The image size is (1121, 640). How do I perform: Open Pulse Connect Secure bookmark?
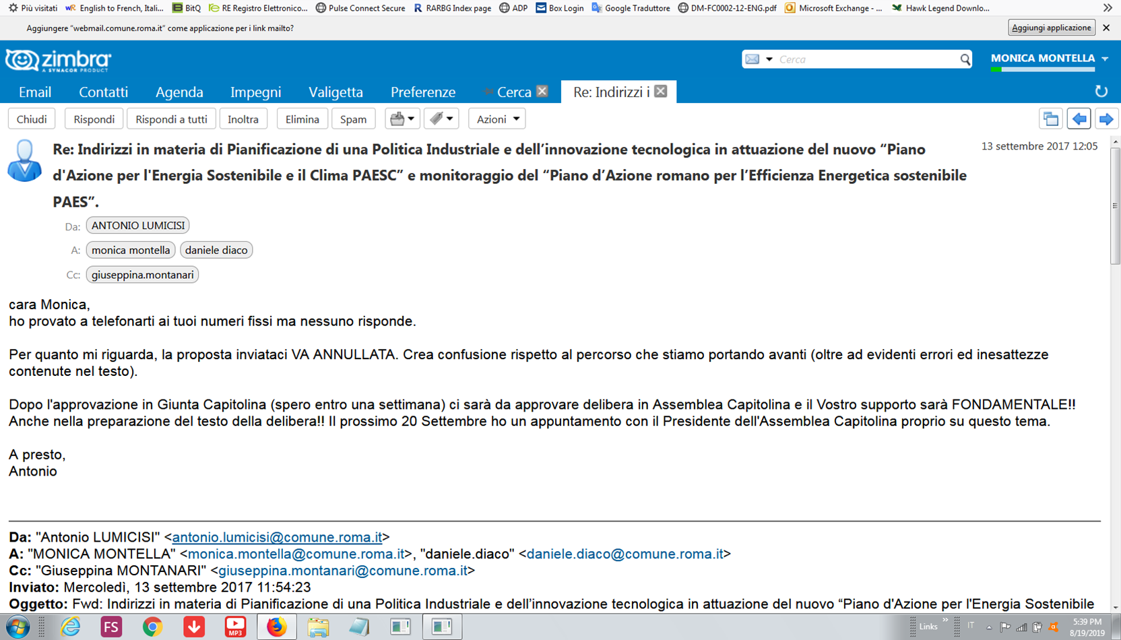[x=360, y=8]
